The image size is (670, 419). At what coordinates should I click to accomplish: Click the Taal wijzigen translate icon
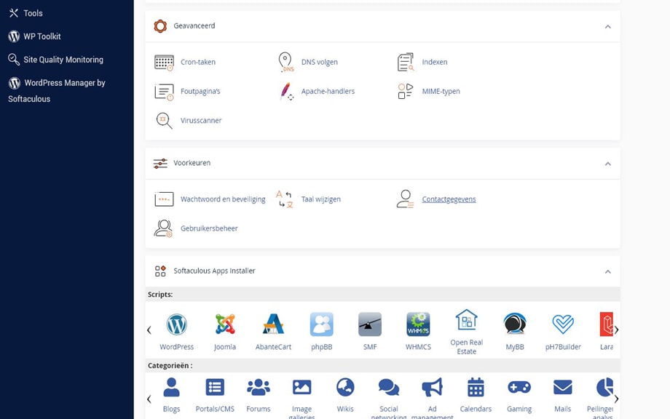point(285,199)
